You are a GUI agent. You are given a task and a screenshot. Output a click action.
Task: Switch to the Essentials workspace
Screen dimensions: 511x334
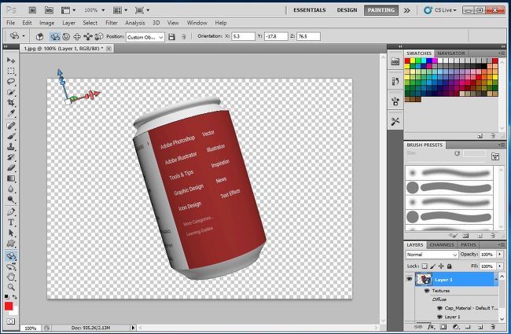tap(309, 10)
